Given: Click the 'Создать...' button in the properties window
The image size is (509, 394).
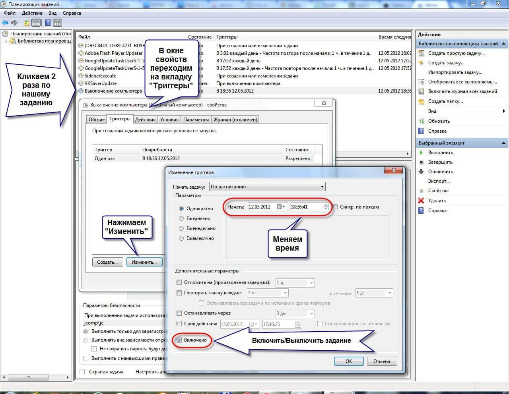Looking at the screenshot, I should point(108,262).
